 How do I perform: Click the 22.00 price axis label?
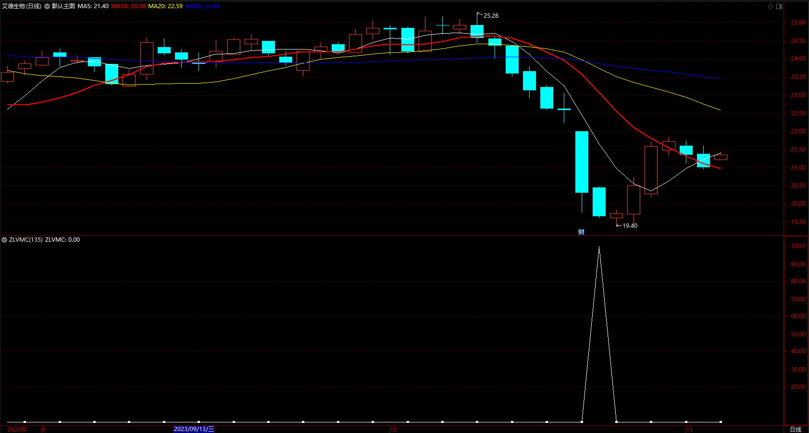(x=798, y=131)
